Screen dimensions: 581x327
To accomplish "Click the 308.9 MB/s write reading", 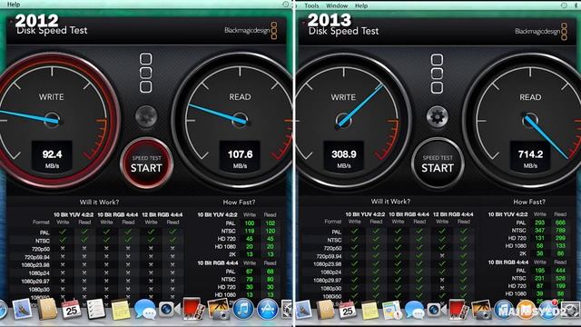I will click(344, 158).
